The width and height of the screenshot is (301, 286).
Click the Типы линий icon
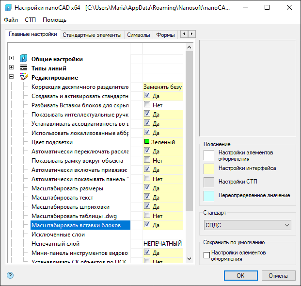pyautogui.click(x=24, y=68)
